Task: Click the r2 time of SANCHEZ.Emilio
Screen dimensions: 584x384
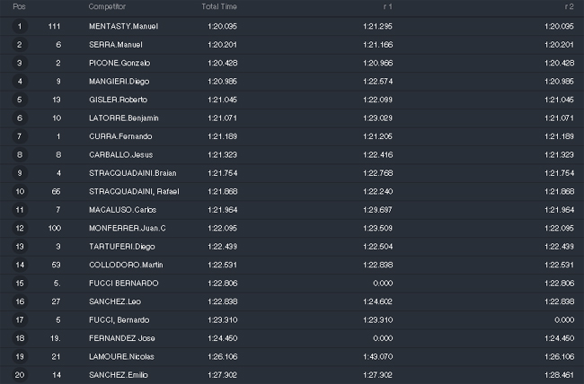Action: pos(559,375)
